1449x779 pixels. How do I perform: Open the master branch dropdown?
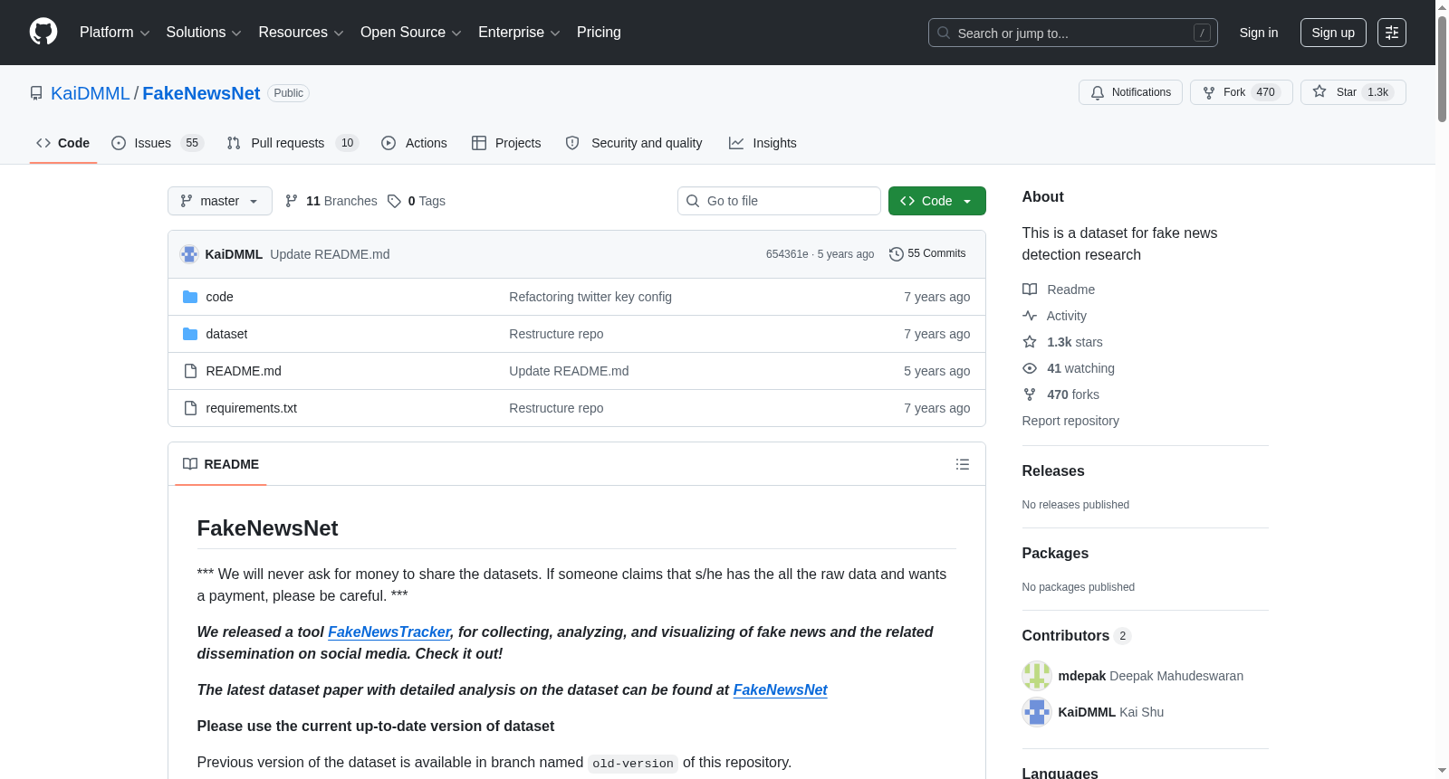tap(220, 201)
